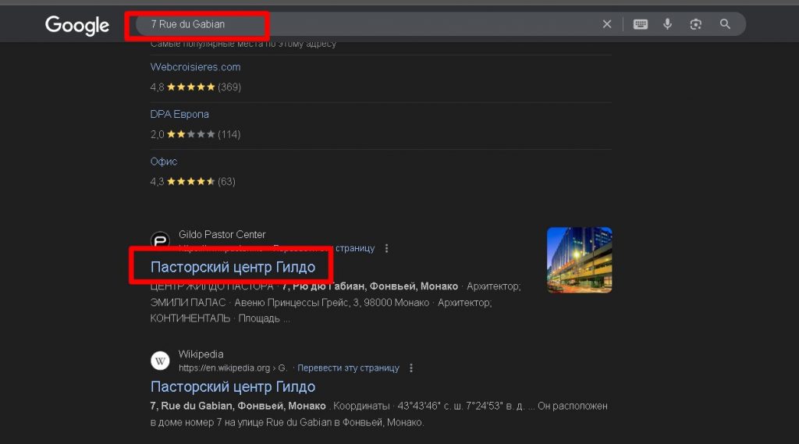This screenshot has width=799, height=444.
Task: Translate the Wikipedia page via Перевести эту страницу
Action: click(x=348, y=368)
